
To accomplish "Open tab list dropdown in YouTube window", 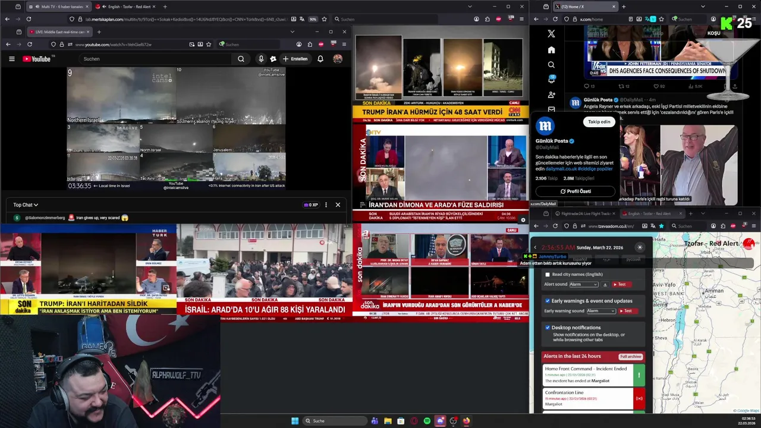I will (x=292, y=32).
